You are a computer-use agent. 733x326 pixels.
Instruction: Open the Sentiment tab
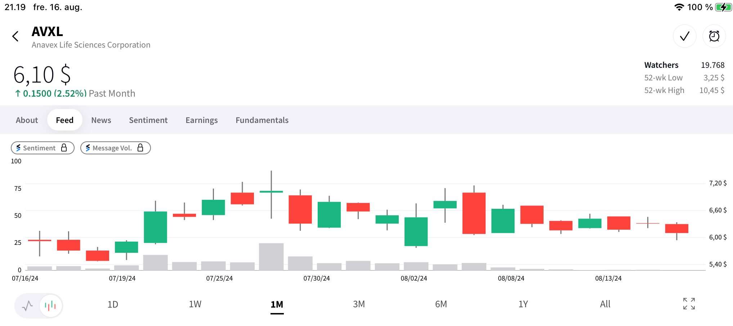[148, 120]
